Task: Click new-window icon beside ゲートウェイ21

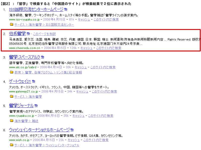Action: click(33, 81)
